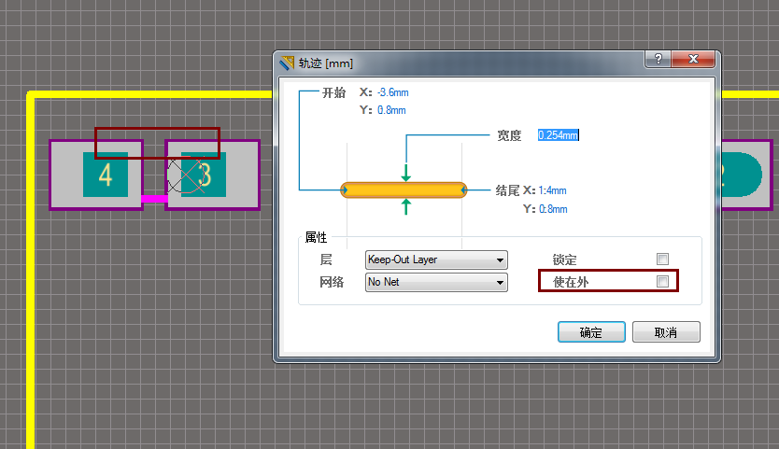Select the yellow board outline track
779x449 pixels.
31,280
